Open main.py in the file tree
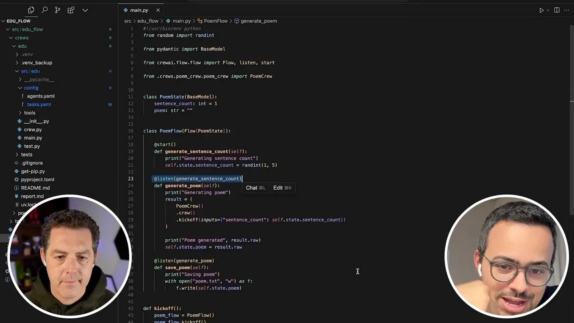Viewport: 574px width, 323px height. [x=33, y=138]
